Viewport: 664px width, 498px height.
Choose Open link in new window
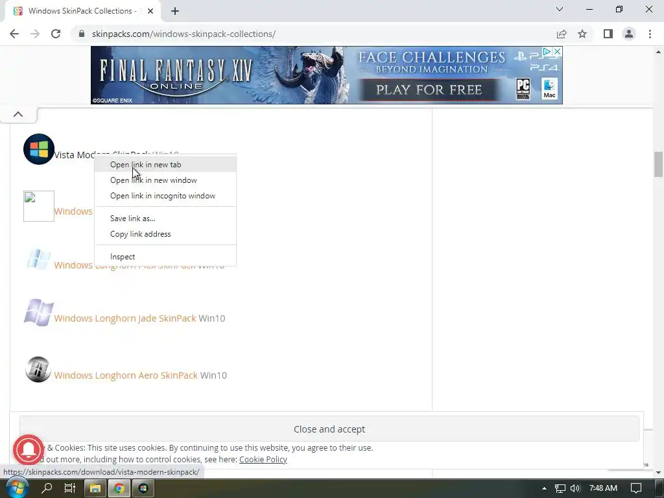[x=165, y=180]
